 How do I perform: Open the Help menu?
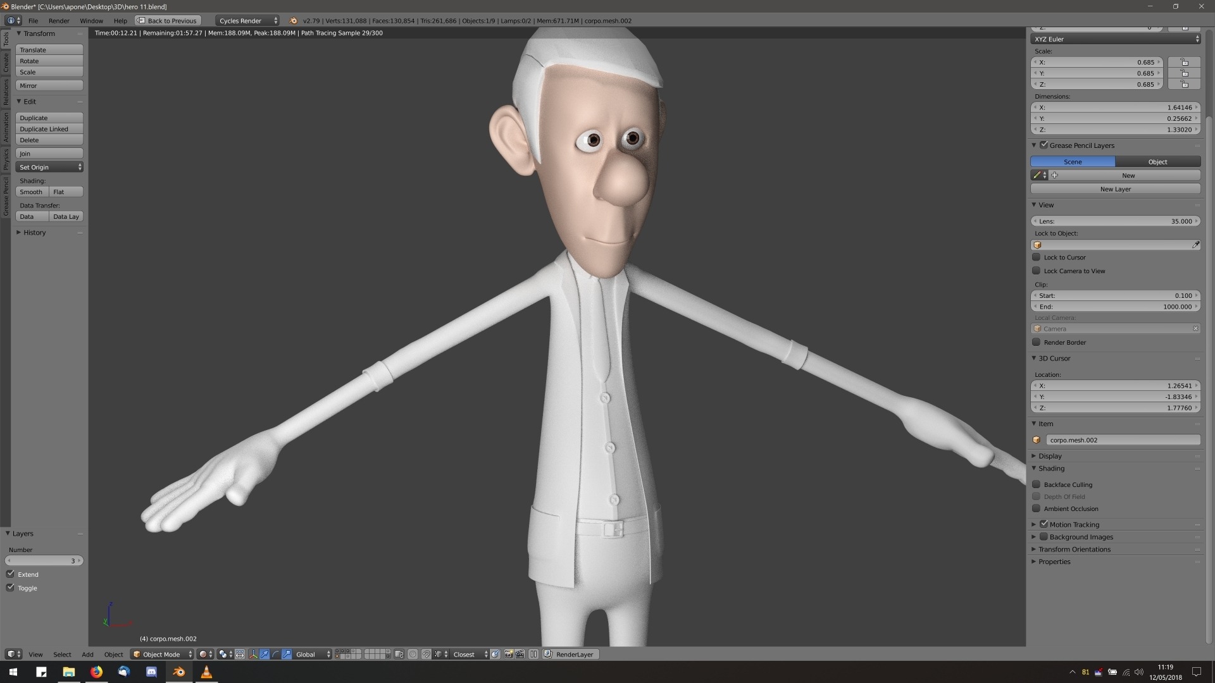point(120,21)
